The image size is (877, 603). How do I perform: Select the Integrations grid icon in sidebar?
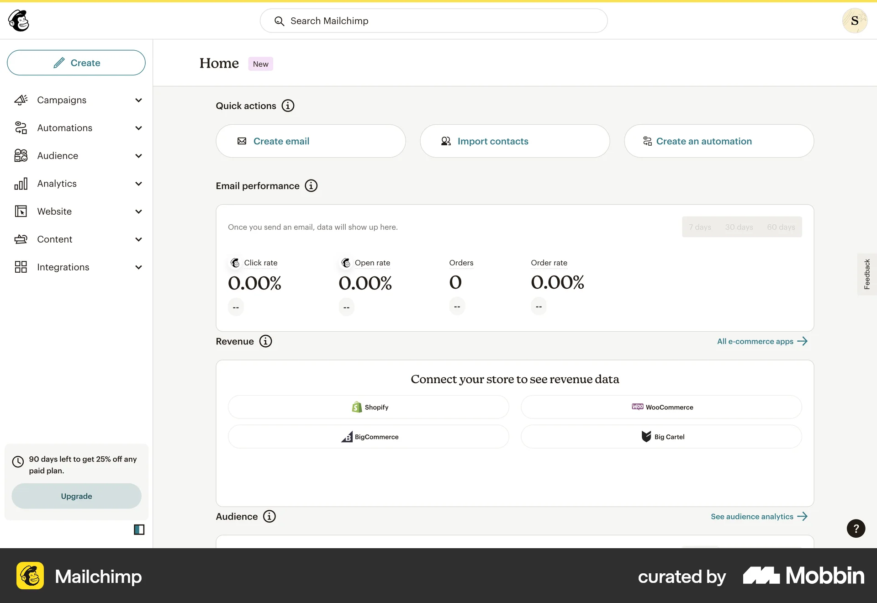21,267
